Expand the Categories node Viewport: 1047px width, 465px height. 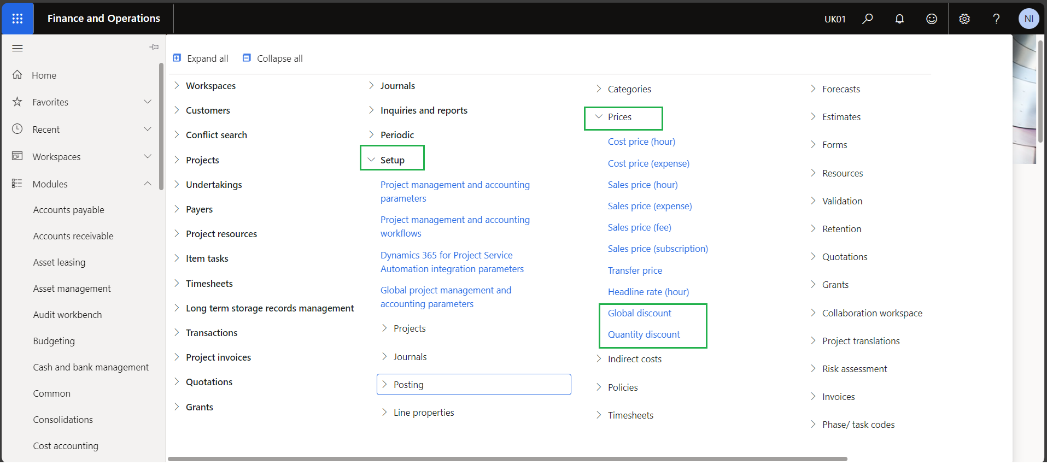pyautogui.click(x=599, y=89)
